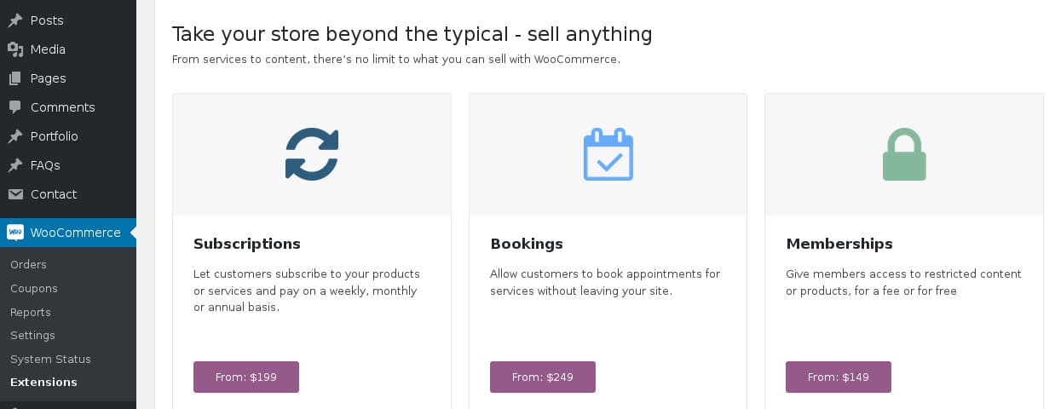Click the Pages icon in sidebar
Image resolution: width=1055 pixels, height=409 pixels.
click(15, 78)
